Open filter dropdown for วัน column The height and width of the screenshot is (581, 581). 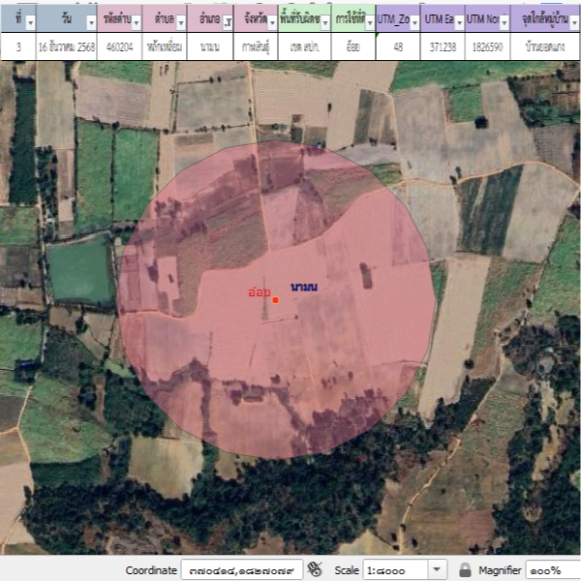[91, 21]
